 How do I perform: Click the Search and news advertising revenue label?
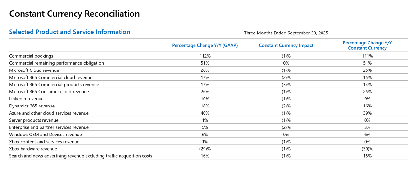[x=81, y=156]
